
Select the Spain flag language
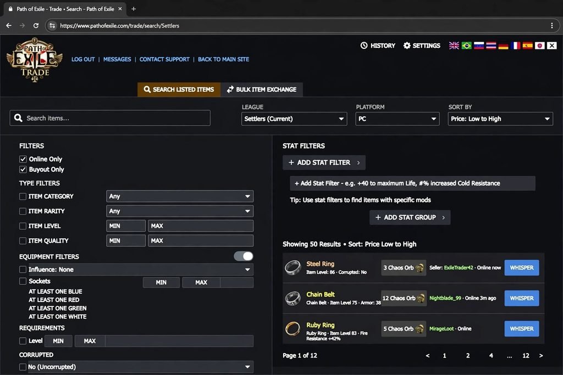[x=527, y=46]
